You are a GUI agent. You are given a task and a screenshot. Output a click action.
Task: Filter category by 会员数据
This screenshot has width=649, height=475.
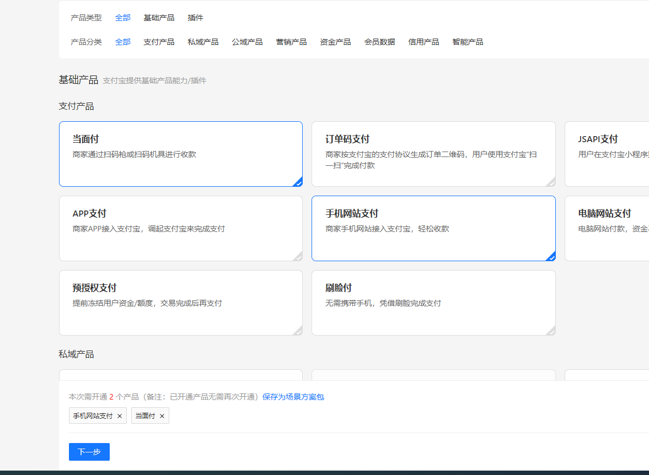[379, 42]
